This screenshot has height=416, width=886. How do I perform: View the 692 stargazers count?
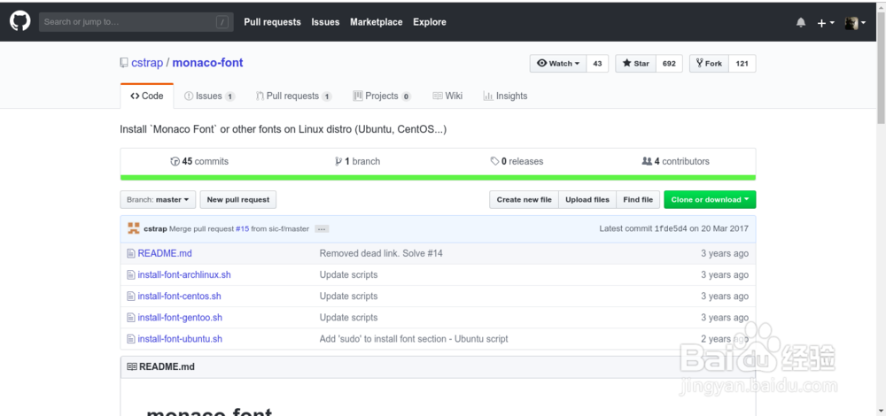click(x=669, y=63)
